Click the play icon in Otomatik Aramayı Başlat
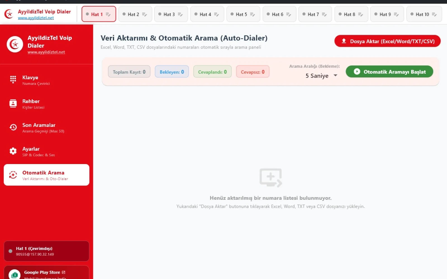This screenshot has width=447, height=279. click(357, 71)
